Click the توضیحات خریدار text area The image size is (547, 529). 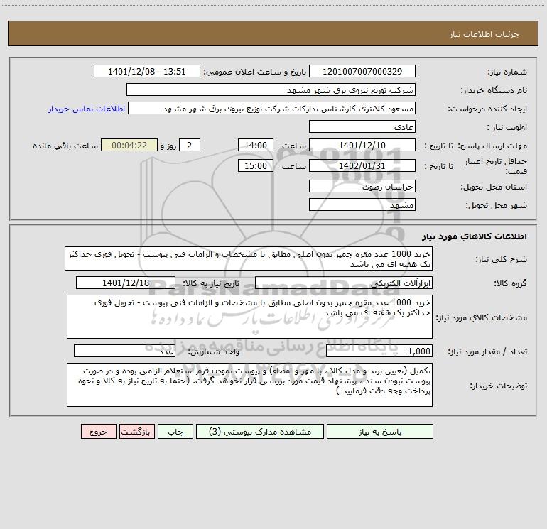click(249, 385)
